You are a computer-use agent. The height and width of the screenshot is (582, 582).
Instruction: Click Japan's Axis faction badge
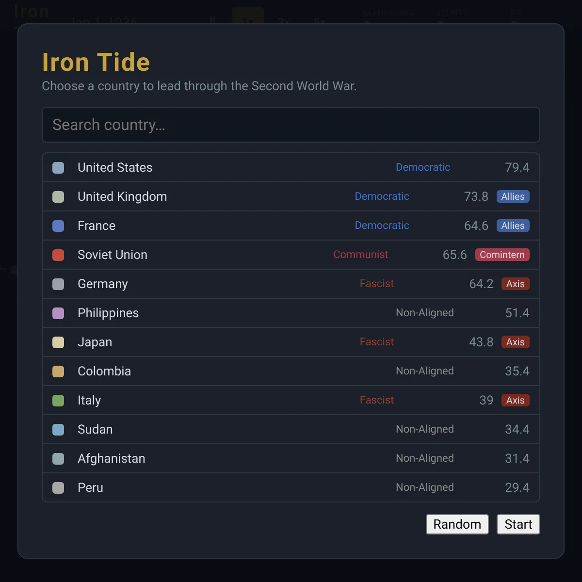pos(516,342)
